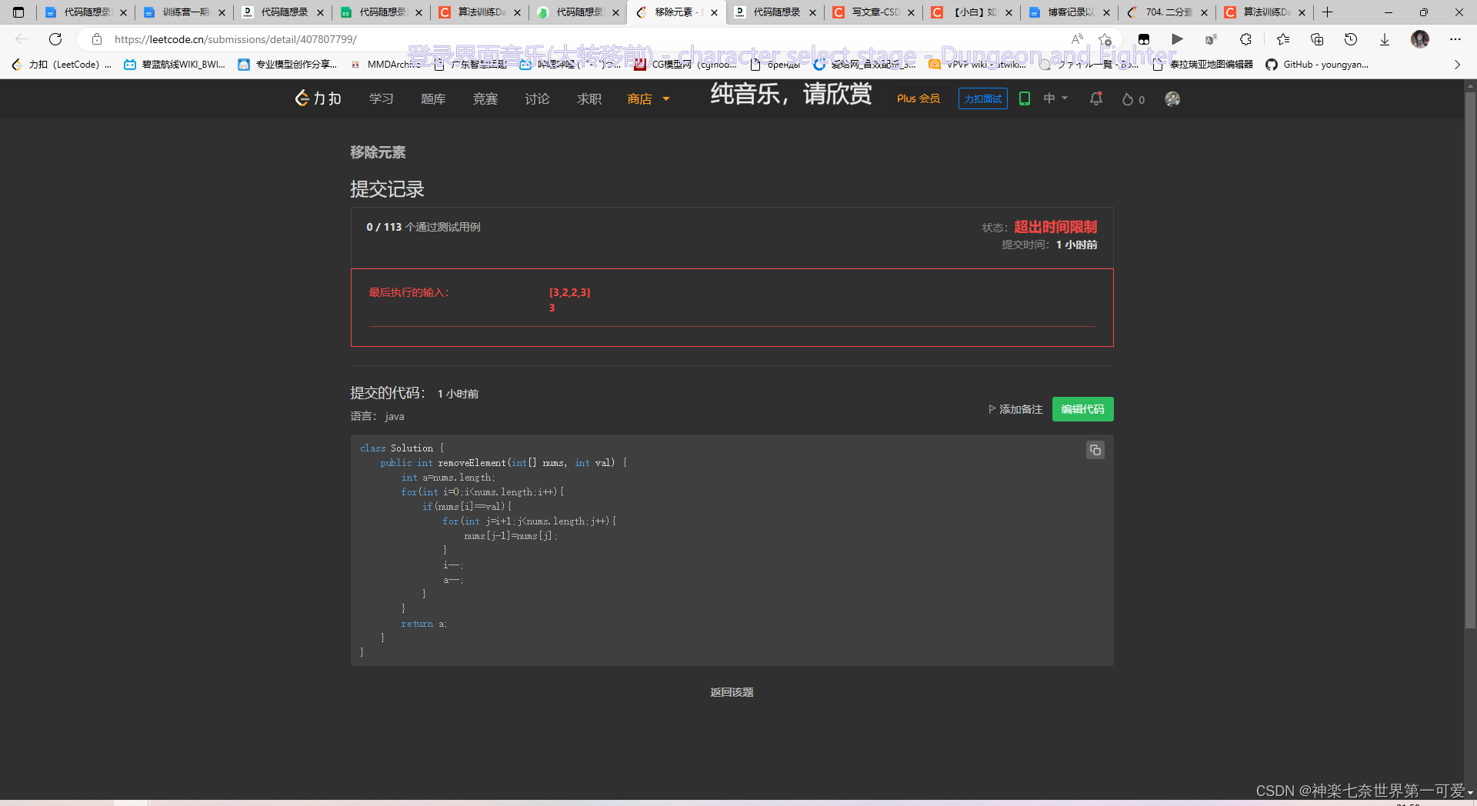The width and height of the screenshot is (1477, 806).
Task: Click the [3,2,2,3] last input text
Action: coord(570,292)
